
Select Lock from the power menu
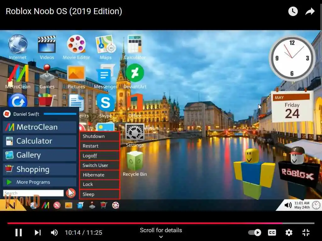point(99,184)
